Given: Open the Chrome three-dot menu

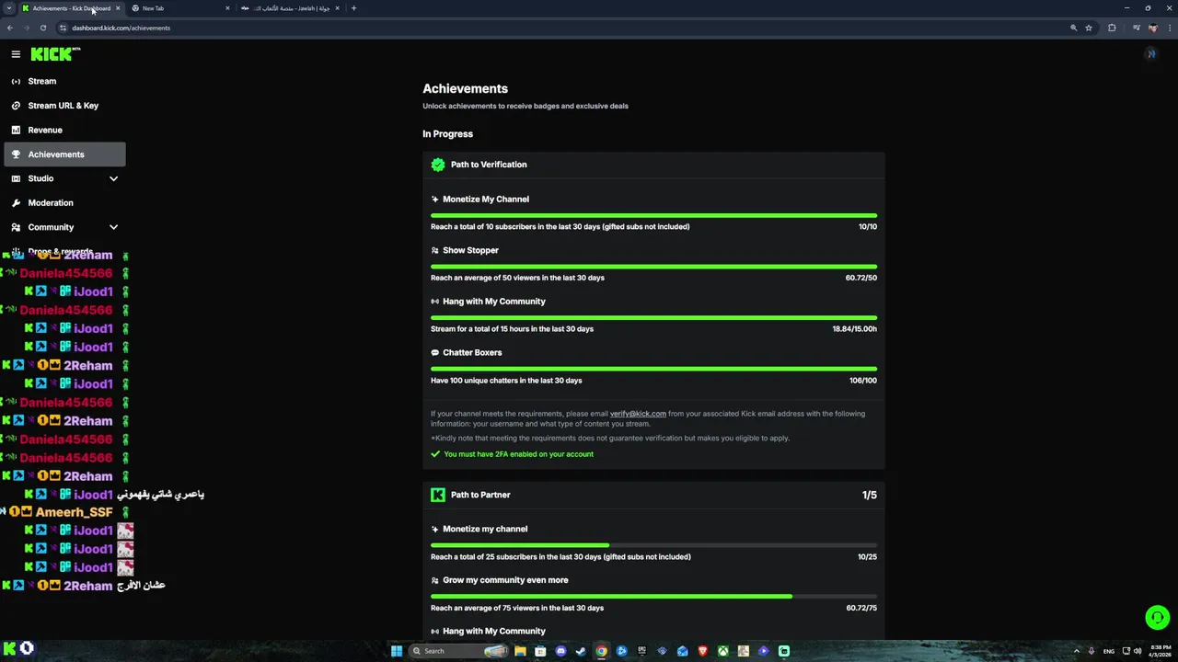Looking at the screenshot, I should pos(1168,28).
